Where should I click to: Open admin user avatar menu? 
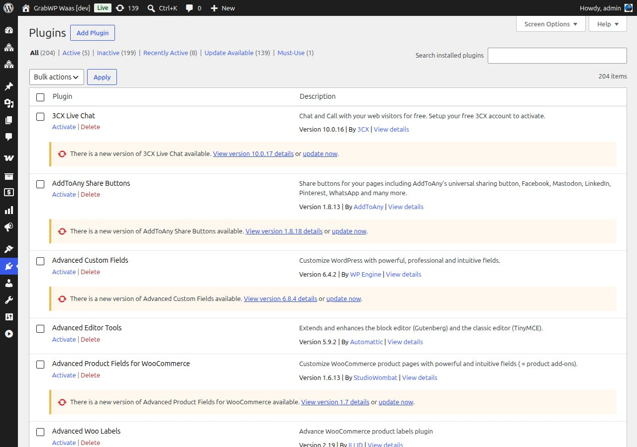(x=629, y=8)
